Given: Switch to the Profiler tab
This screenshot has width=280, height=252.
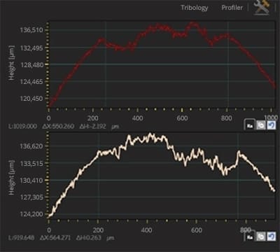Looking at the screenshot, I should pyautogui.click(x=232, y=8).
